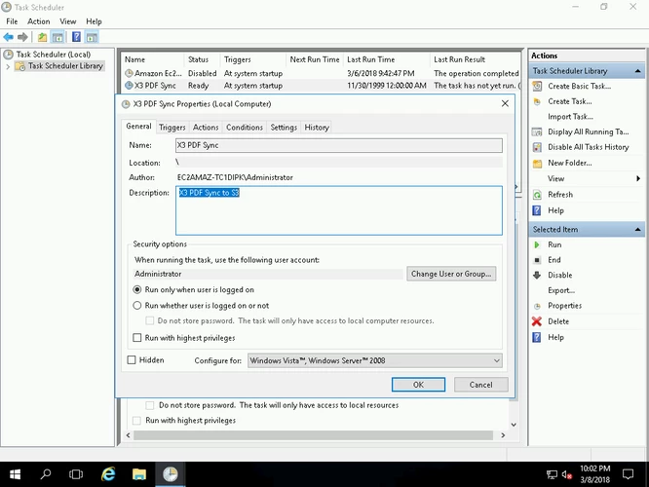Select Run only when user is logged on
This screenshot has width=649, height=487.
(x=137, y=289)
